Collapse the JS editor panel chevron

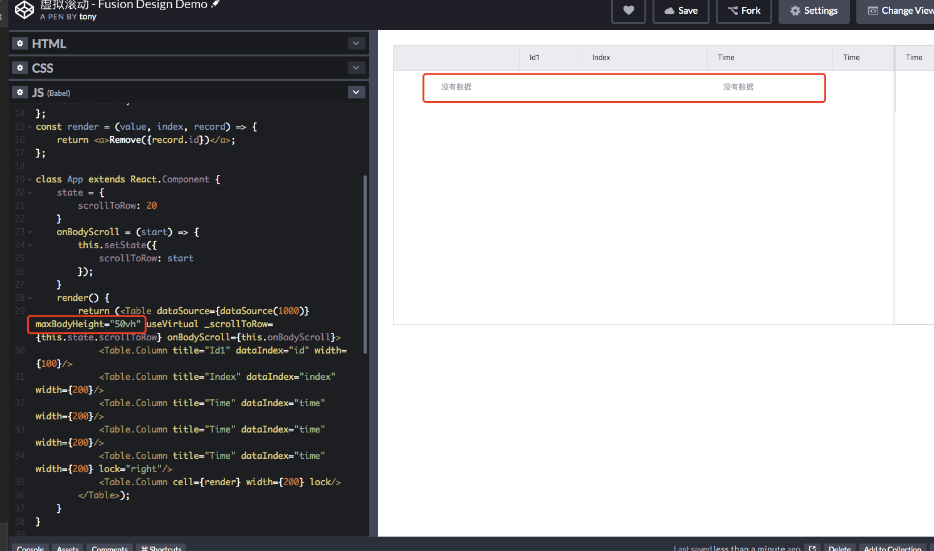click(355, 92)
